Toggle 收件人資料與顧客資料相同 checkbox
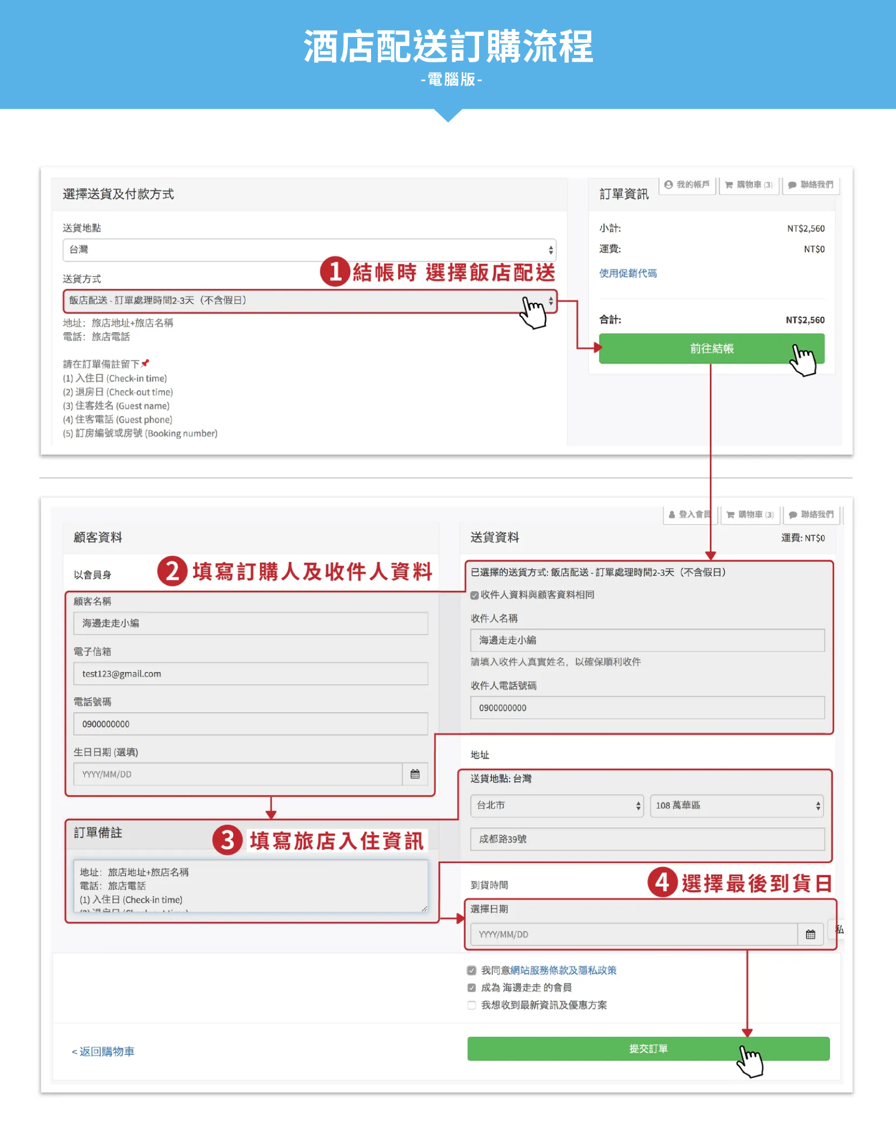This screenshot has width=896, height=1135. tap(474, 595)
